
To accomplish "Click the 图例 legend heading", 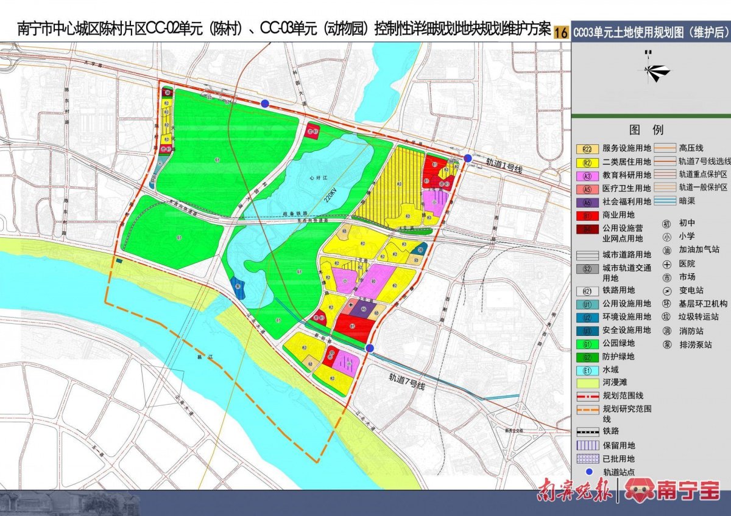I will [648, 130].
